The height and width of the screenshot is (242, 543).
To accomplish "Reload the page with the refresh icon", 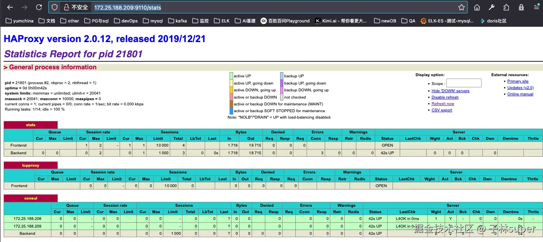I will 39,7.
